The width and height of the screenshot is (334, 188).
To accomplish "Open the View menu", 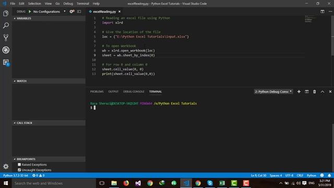I will 48,4.
